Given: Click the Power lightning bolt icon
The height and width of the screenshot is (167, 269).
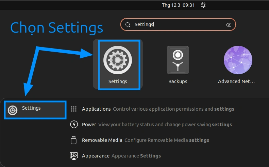Looking at the screenshot, I should pyautogui.click(x=73, y=125).
